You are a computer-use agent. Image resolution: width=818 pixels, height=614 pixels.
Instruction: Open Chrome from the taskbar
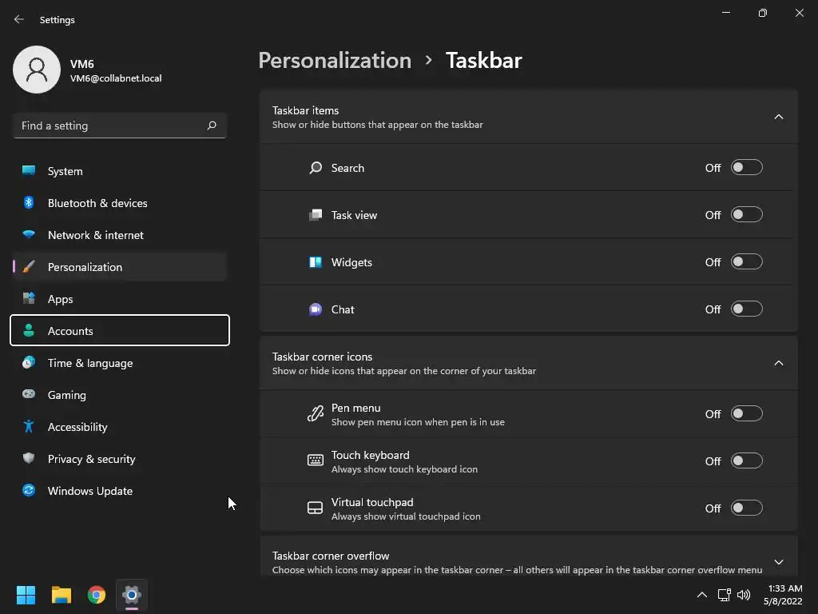pos(97,595)
